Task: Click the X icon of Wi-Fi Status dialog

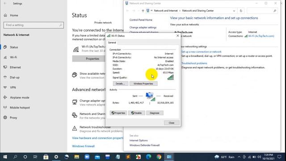Action: (x=178, y=36)
